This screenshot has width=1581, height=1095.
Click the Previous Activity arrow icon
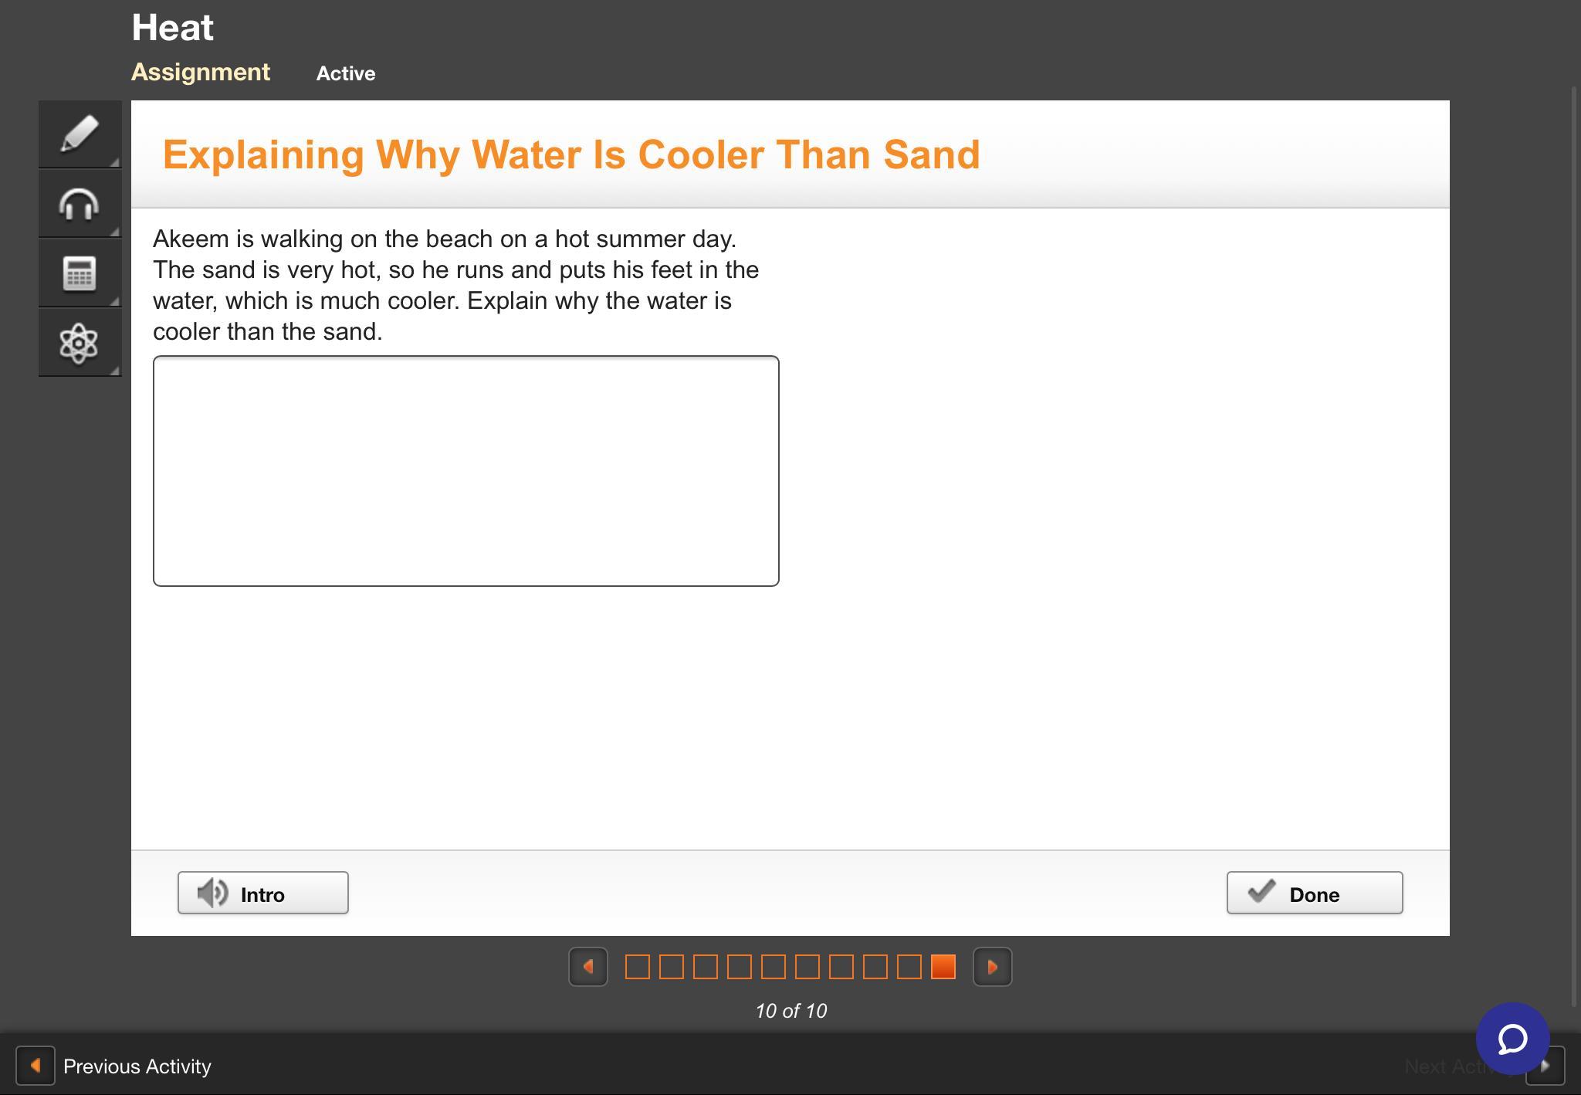click(x=36, y=1066)
